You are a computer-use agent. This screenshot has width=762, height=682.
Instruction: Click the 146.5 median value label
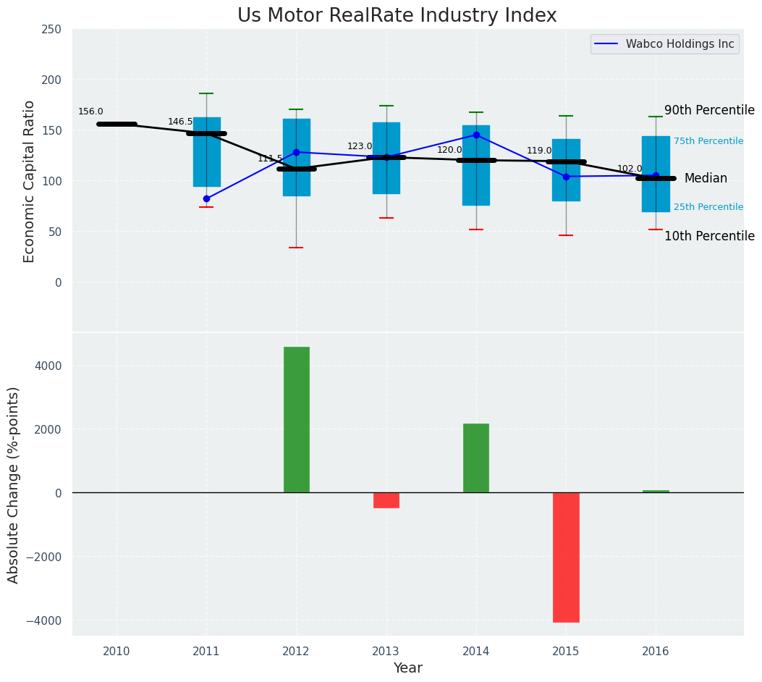(180, 122)
